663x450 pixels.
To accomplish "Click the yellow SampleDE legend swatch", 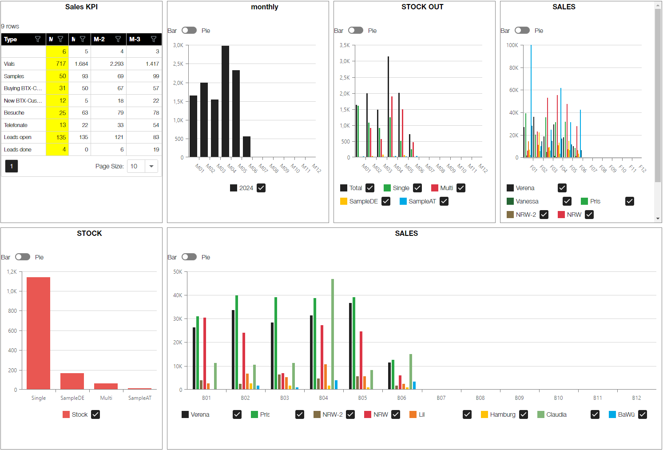I will (x=344, y=201).
